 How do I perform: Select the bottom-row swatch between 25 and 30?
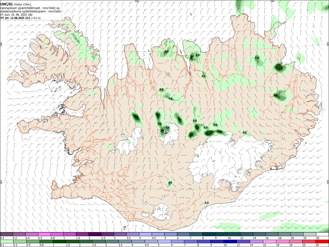tap(308, 241)
